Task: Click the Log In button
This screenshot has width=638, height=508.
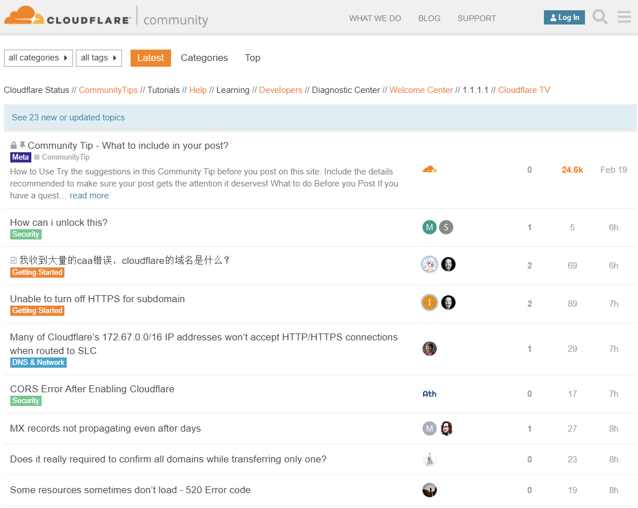Action: (564, 18)
